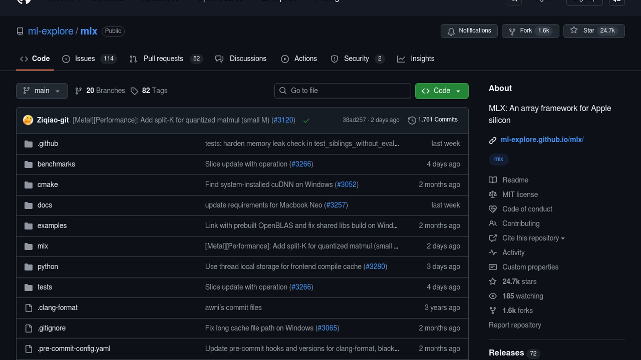This screenshot has height=360, width=641.
Task: Click the fork icon next to Fork
Action: pos(512,31)
